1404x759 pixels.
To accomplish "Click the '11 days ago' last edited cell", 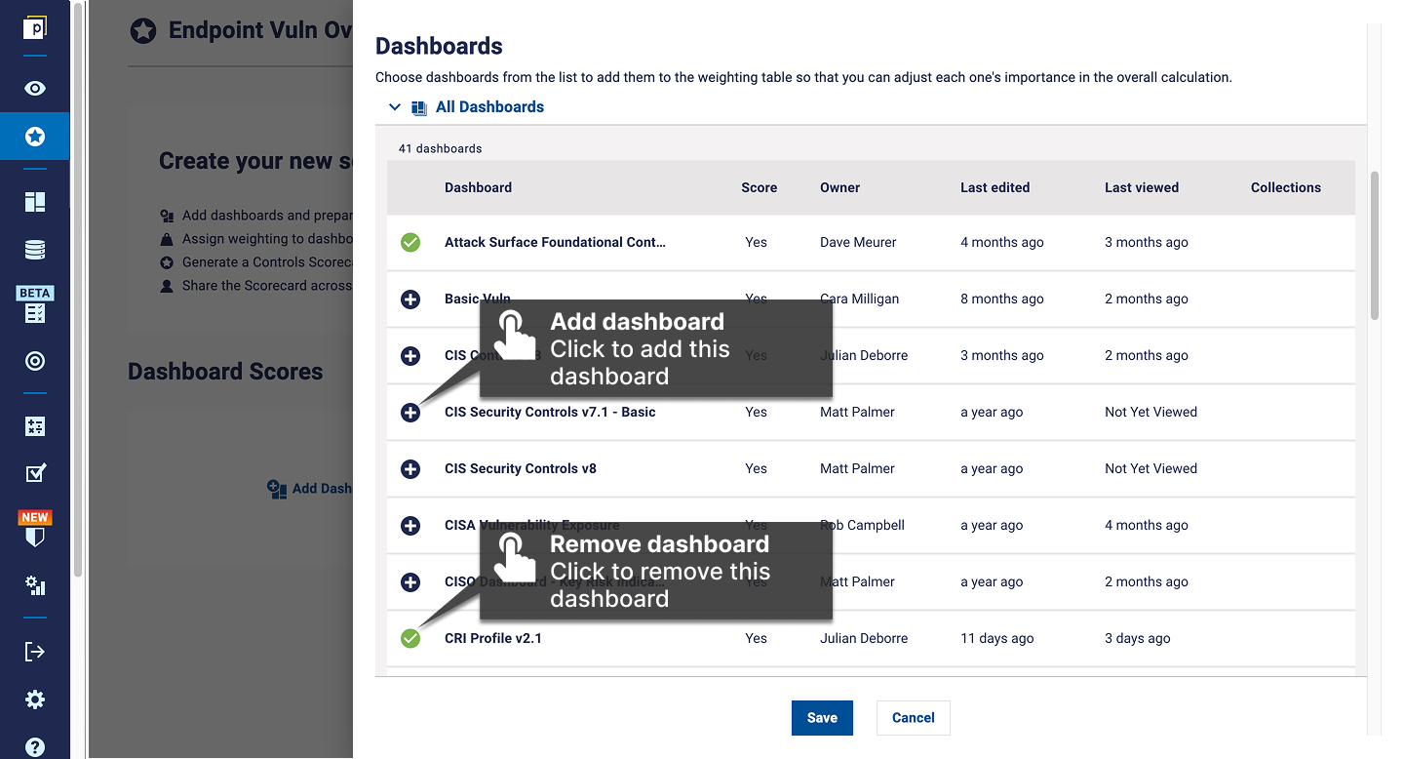I will (996, 638).
